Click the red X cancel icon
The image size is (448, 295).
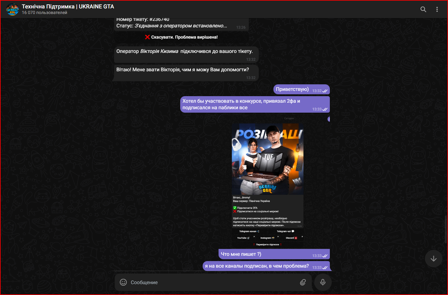coord(147,37)
